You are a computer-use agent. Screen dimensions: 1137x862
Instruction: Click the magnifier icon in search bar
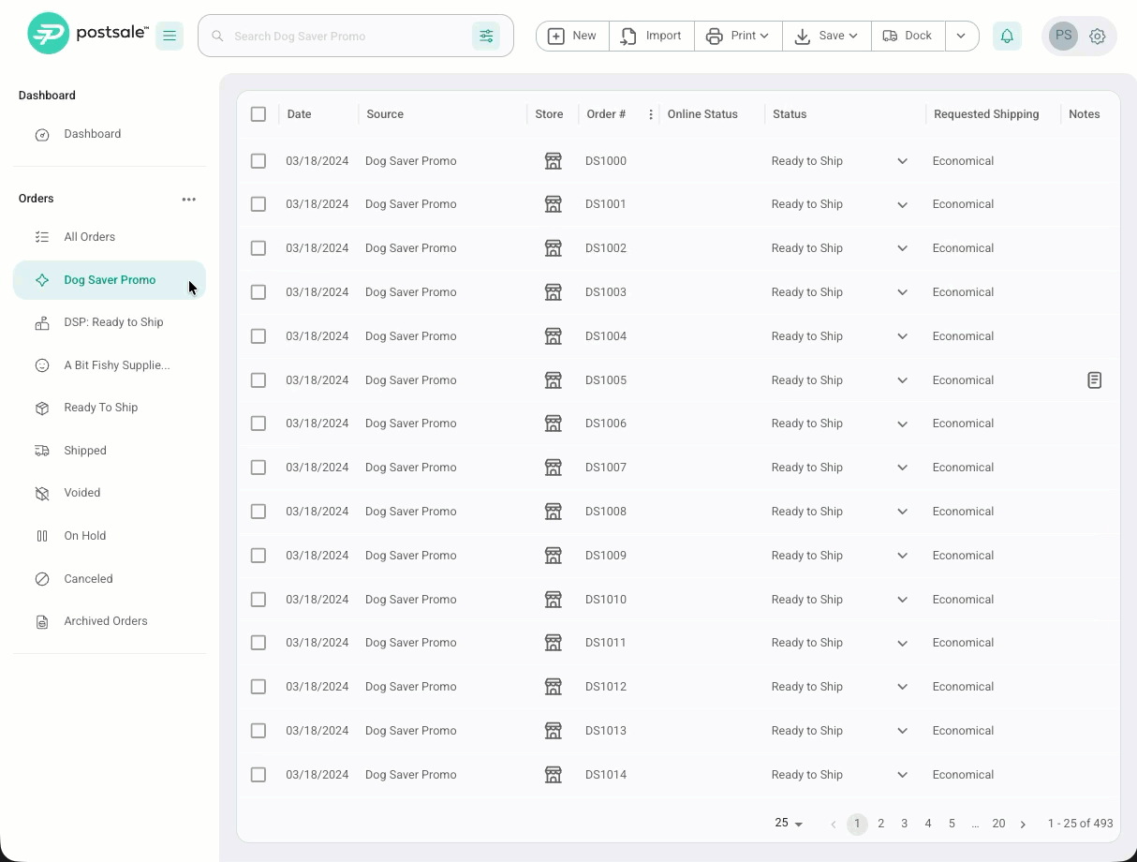217,36
